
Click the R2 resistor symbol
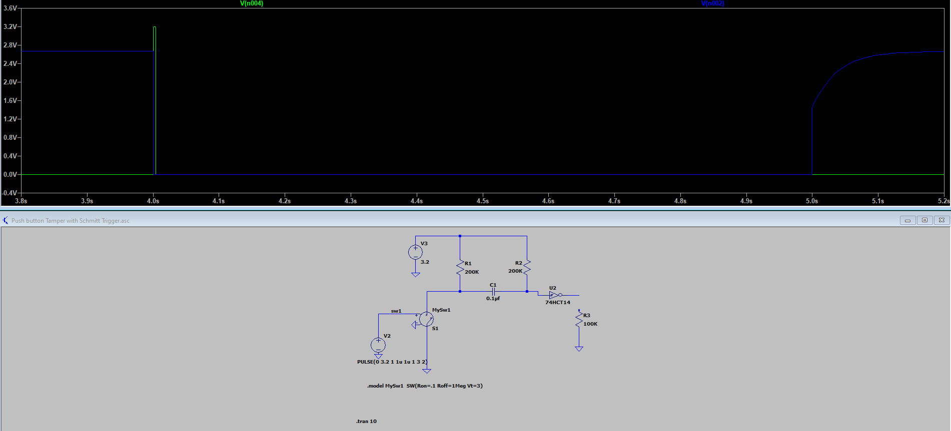pos(527,268)
